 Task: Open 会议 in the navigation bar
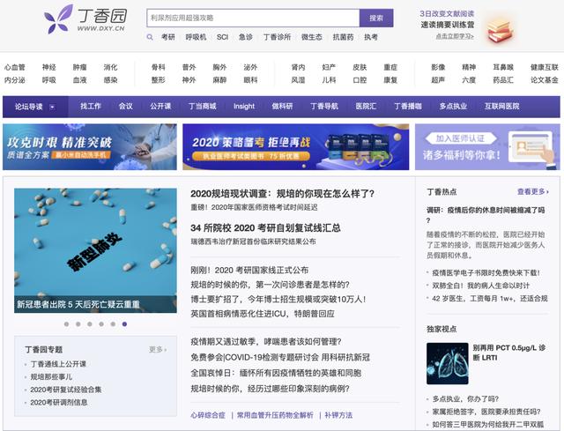[x=125, y=107]
